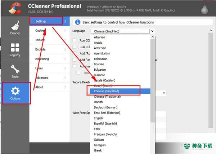
Task: Tick the second Run CCleaner checkbox
Action: (75, 47)
